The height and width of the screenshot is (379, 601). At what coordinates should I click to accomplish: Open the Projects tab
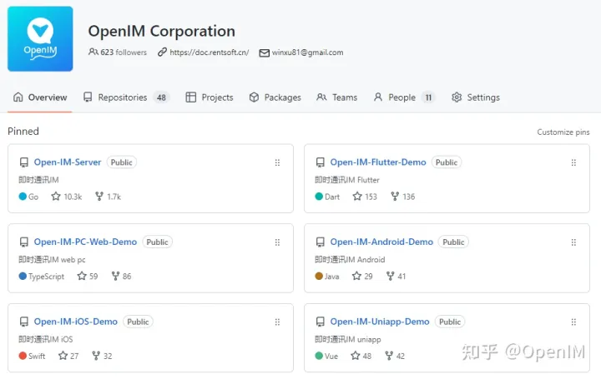click(x=210, y=97)
